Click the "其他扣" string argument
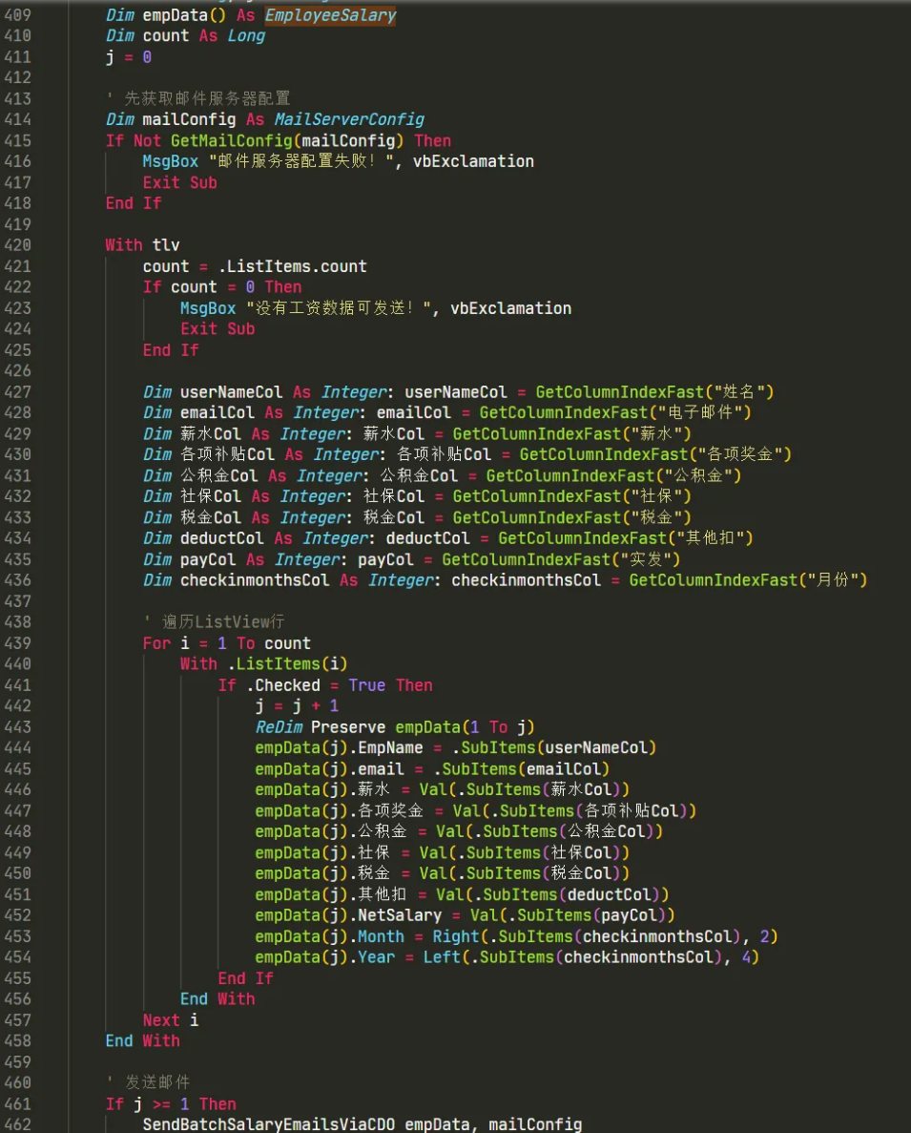911x1133 pixels. point(710,538)
